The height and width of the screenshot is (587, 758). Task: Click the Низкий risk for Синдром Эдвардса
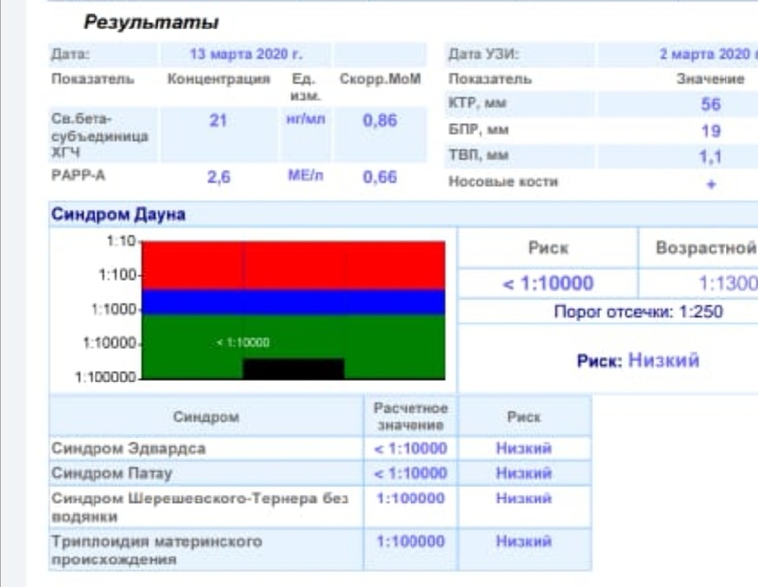coord(524,448)
